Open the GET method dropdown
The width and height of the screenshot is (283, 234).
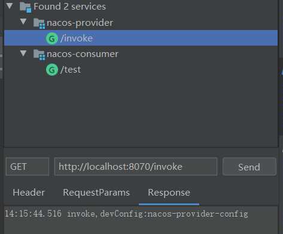click(28, 167)
